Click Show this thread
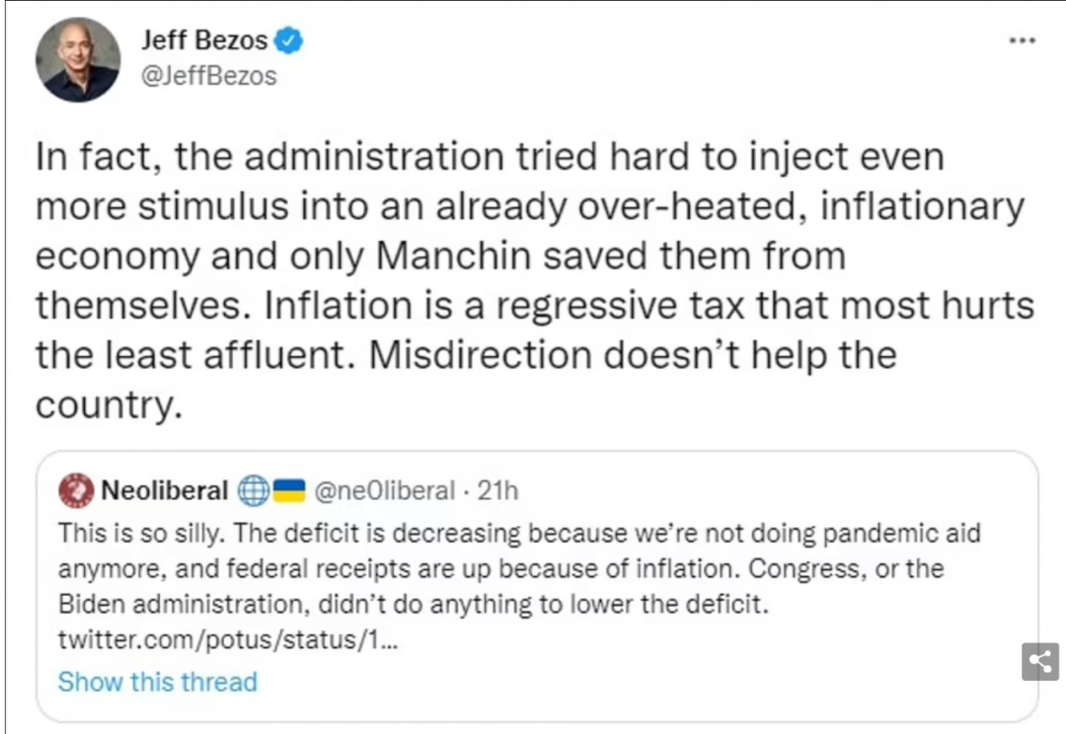 coord(158,682)
